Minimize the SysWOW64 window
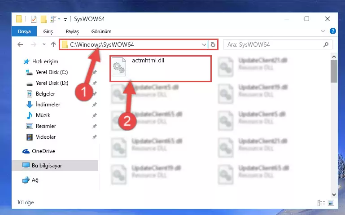The width and height of the screenshot is (345, 215). [287, 19]
